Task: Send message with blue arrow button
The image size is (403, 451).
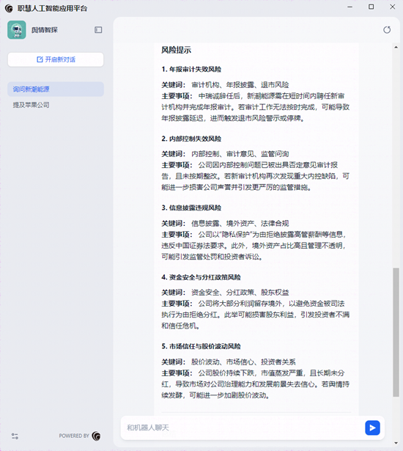Action: point(372,428)
